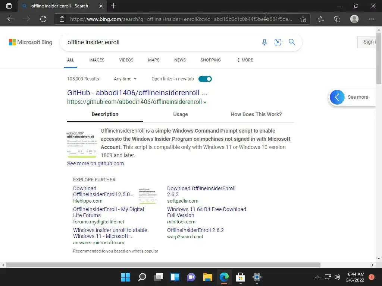Open the Favorites list
The width and height of the screenshot is (382, 286).
321,19
